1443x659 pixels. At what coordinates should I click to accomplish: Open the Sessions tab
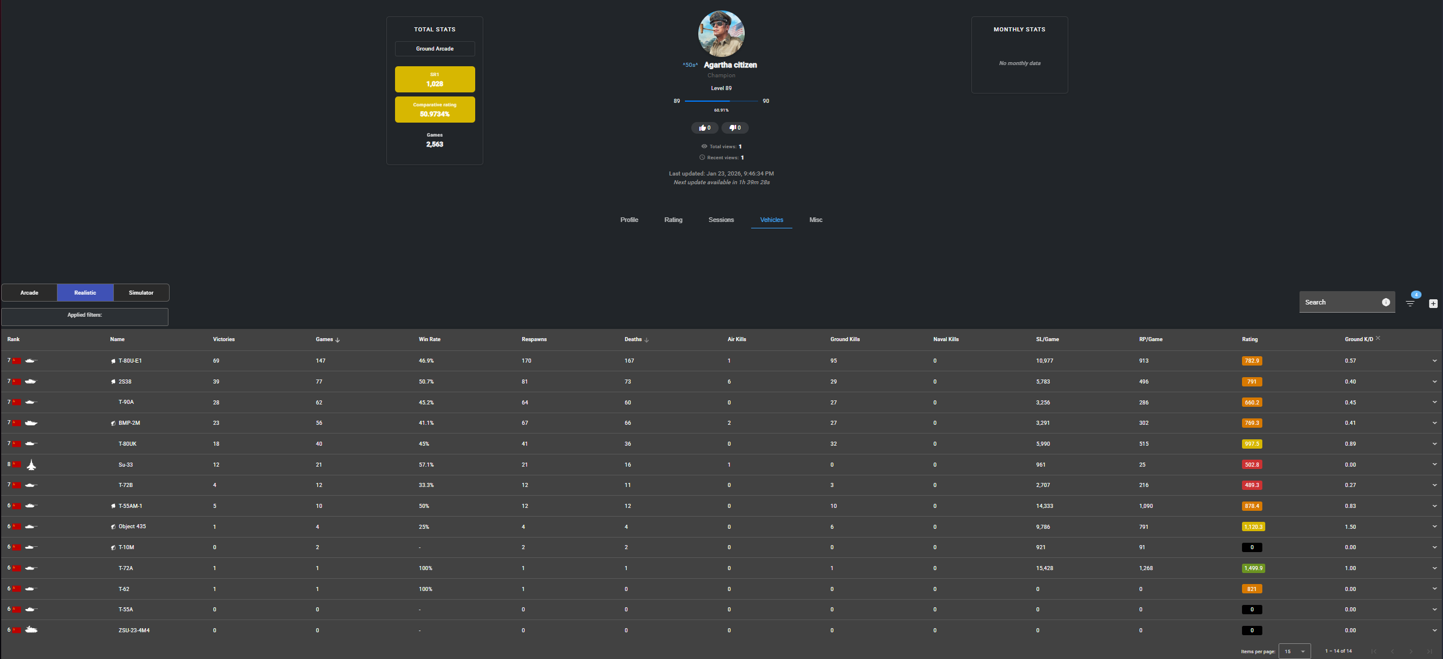click(x=721, y=220)
